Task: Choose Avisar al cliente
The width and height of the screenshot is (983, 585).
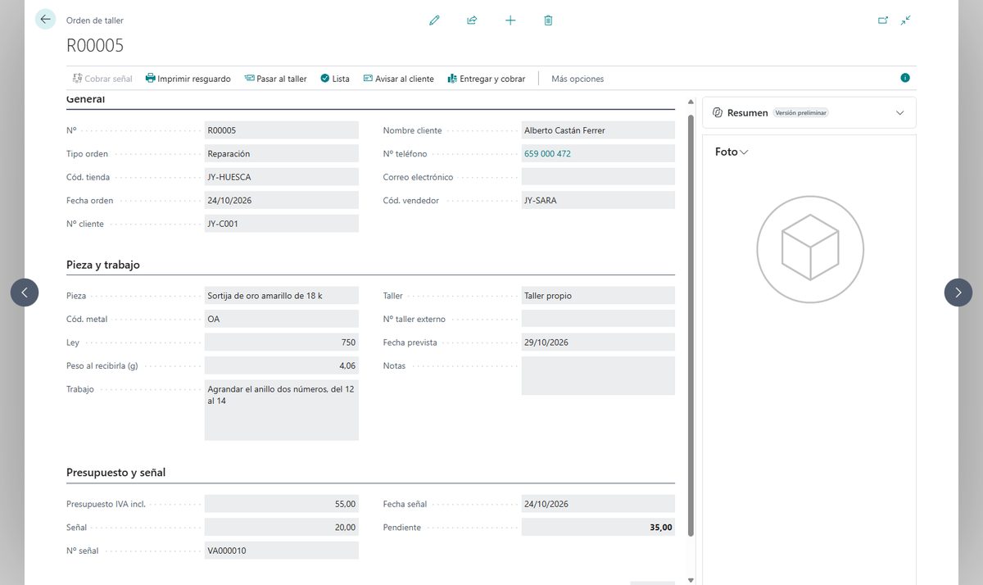Action: click(x=398, y=79)
